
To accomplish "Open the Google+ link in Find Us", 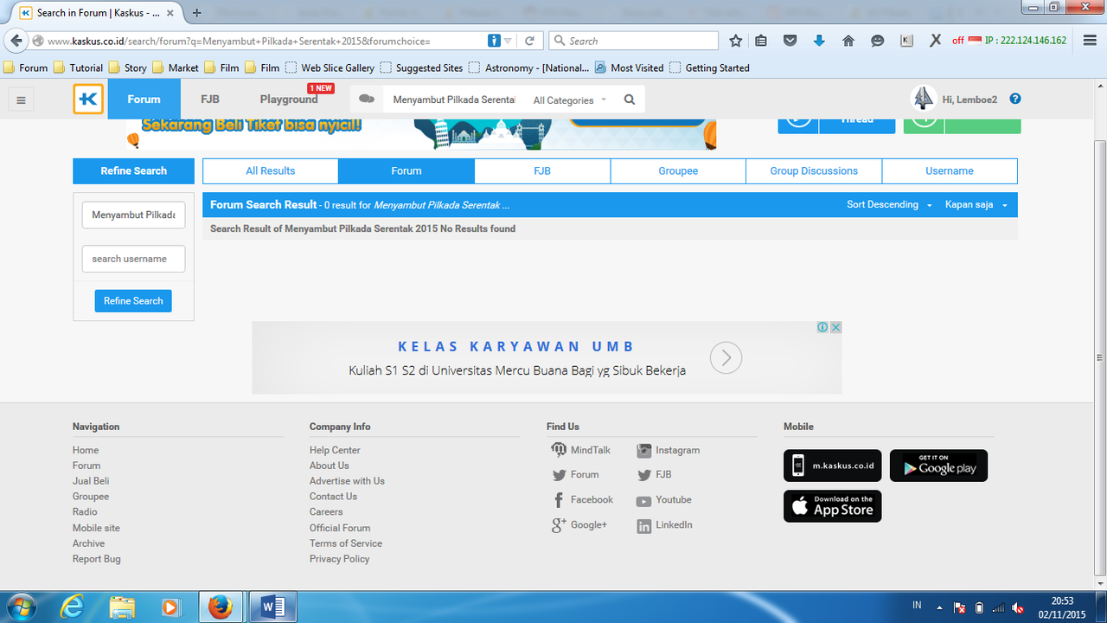I will (x=579, y=525).
